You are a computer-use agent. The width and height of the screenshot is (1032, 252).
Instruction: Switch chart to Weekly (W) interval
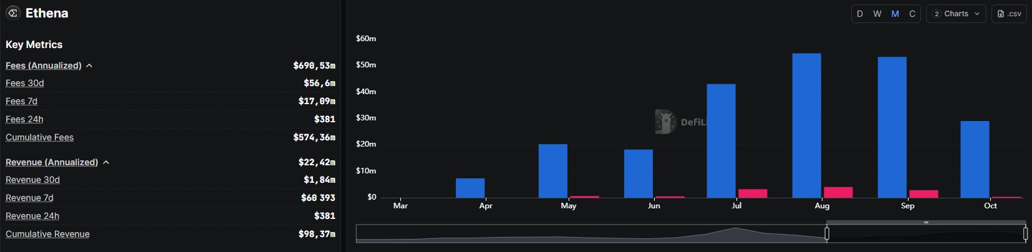coord(877,14)
